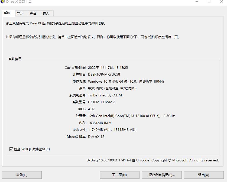Screen dimensions: 227x182
Task: Click the DirectX diagnostic tool title icon
Action: 2,1
